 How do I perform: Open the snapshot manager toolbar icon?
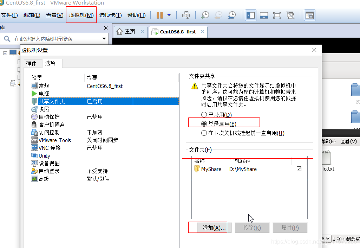(232, 15)
